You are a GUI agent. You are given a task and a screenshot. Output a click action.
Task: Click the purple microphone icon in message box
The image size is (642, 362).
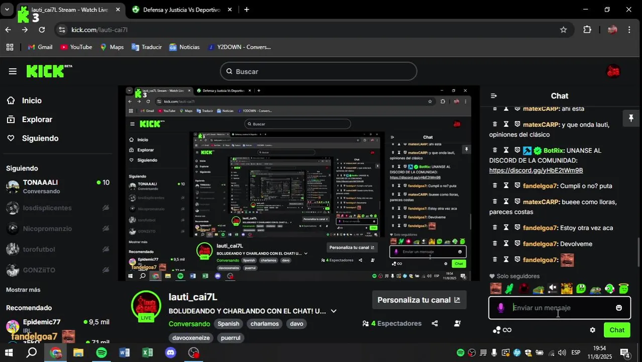point(500,308)
